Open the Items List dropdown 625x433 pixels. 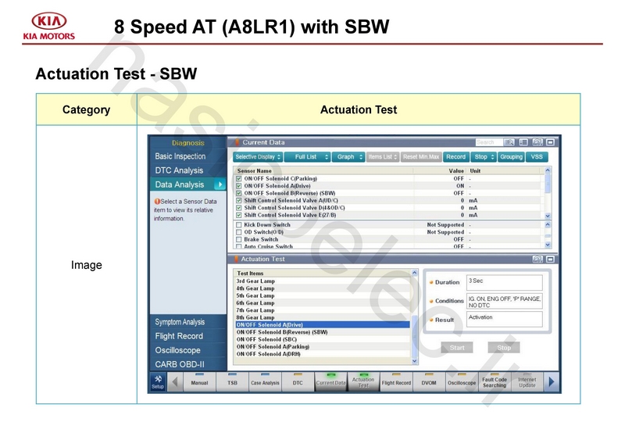click(x=382, y=156)
